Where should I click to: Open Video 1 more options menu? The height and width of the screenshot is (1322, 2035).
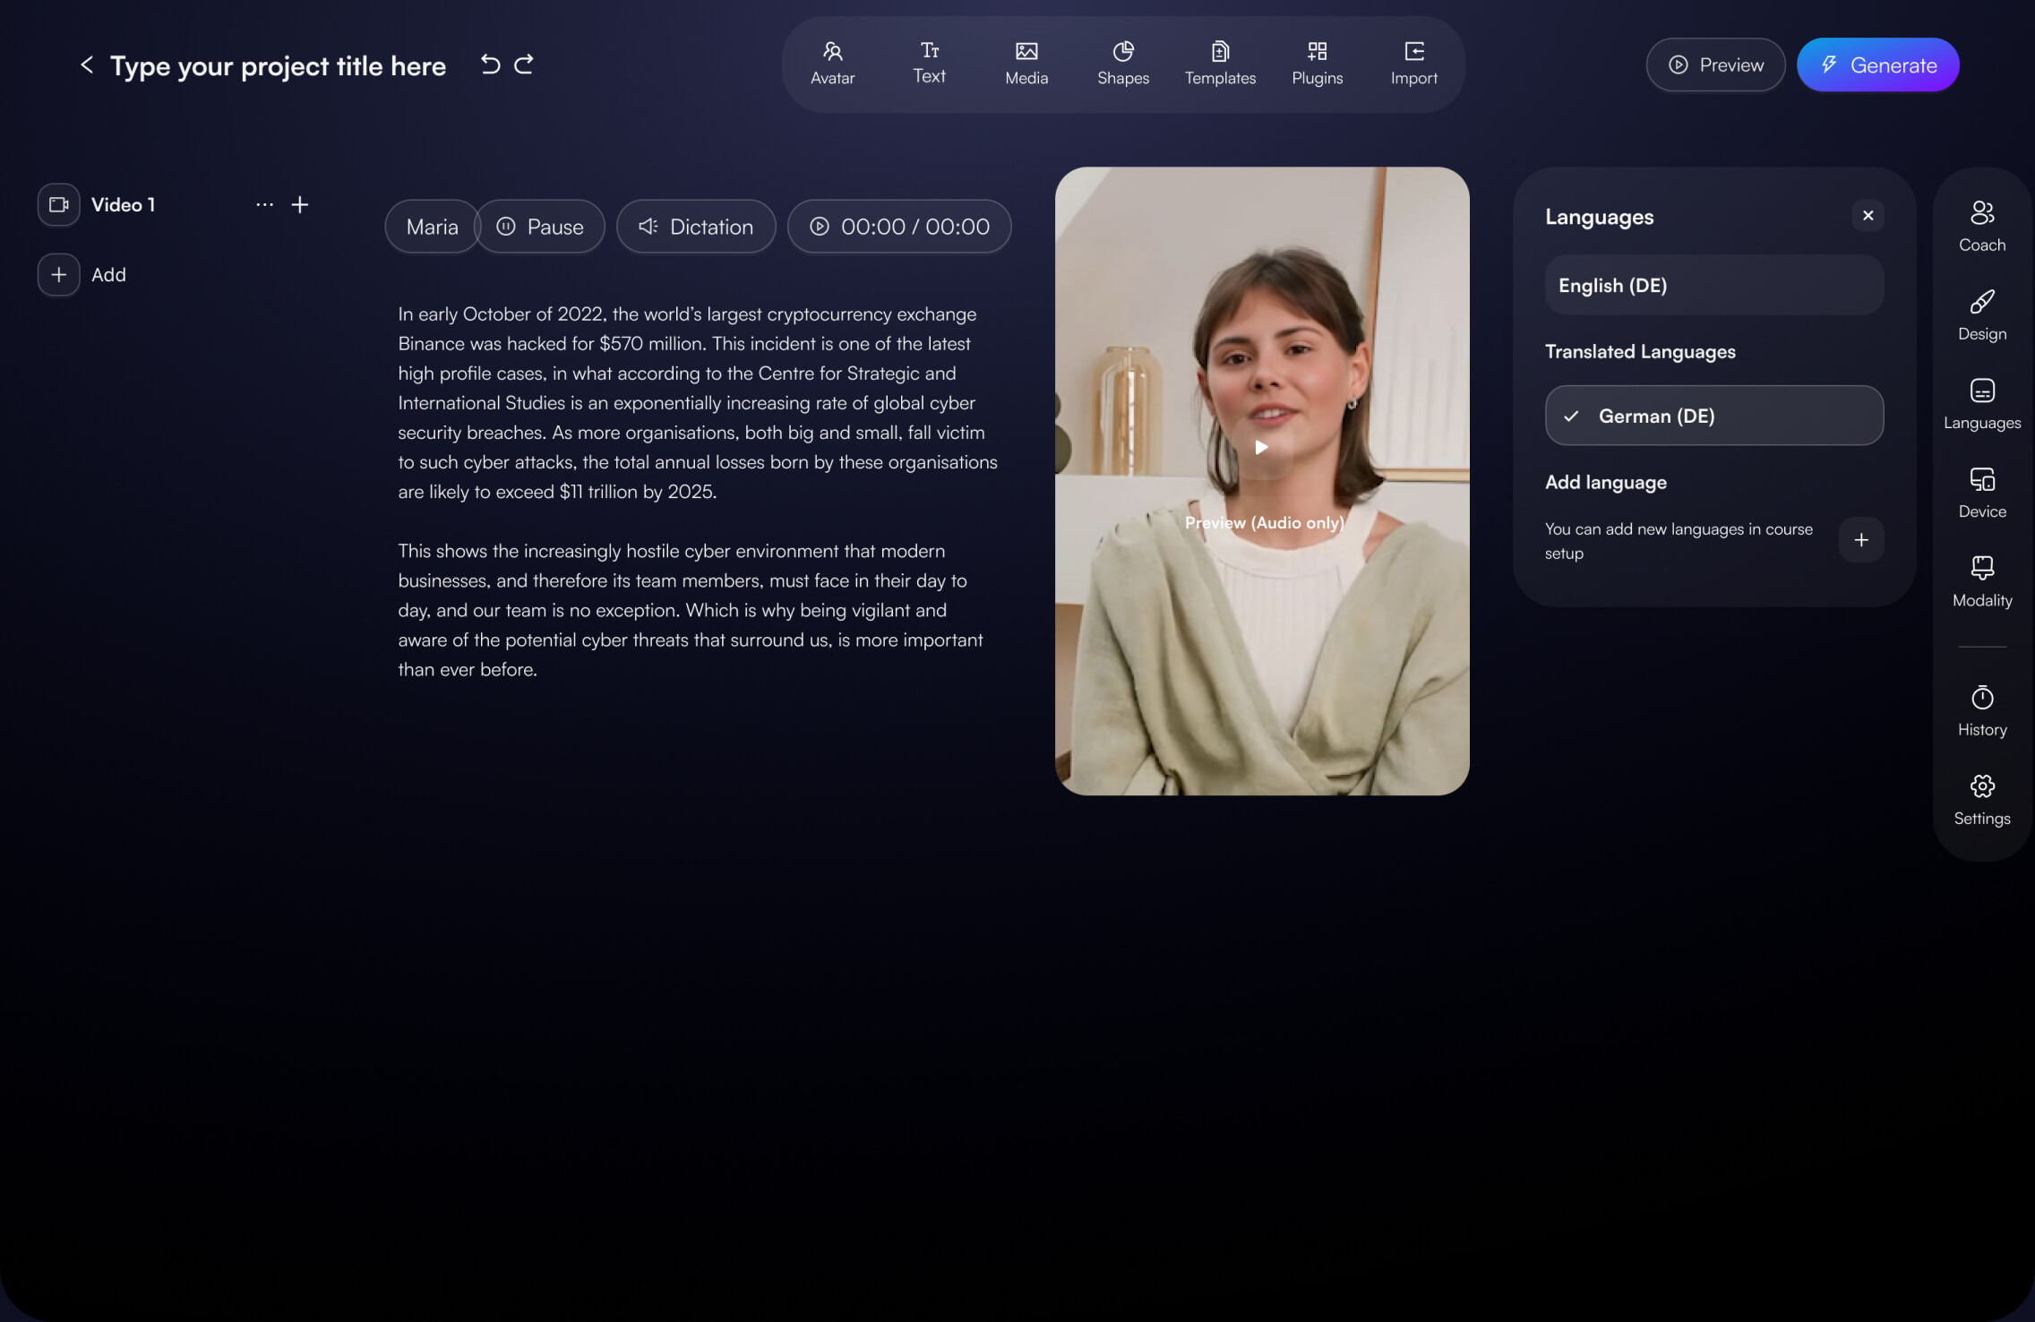click(264, 205)
